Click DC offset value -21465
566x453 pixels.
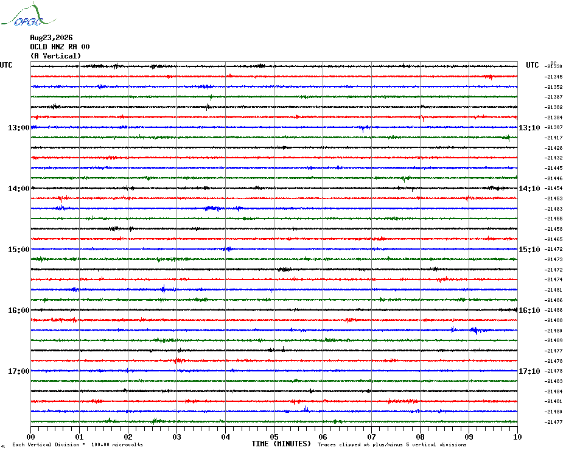tap(553, 239)
